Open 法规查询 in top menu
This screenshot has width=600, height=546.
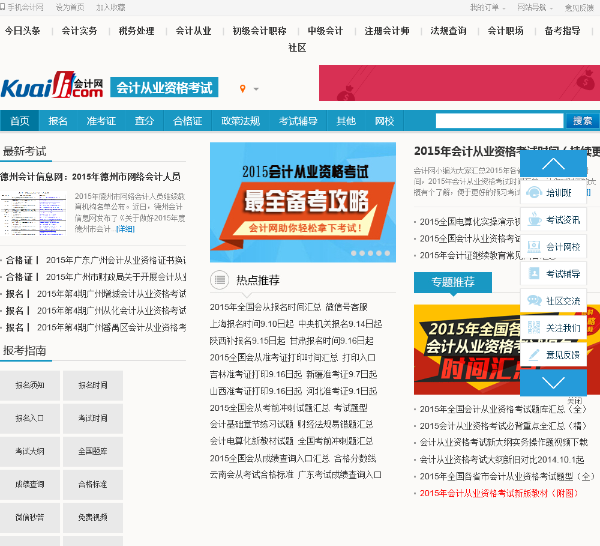coord(448,31)
